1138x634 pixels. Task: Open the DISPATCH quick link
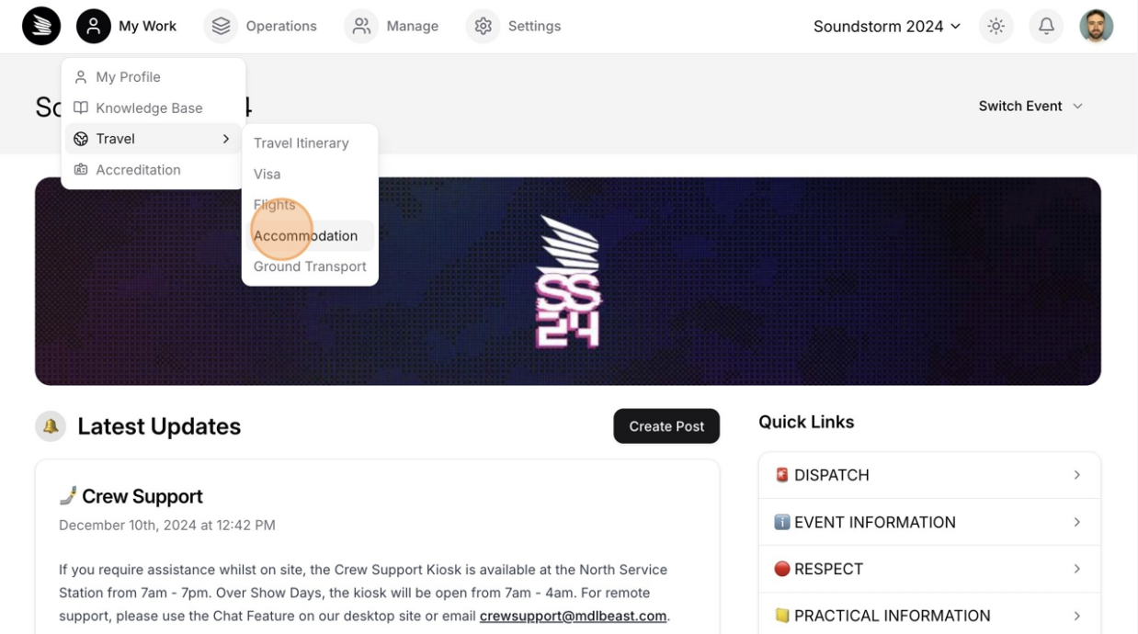[928, 475]
